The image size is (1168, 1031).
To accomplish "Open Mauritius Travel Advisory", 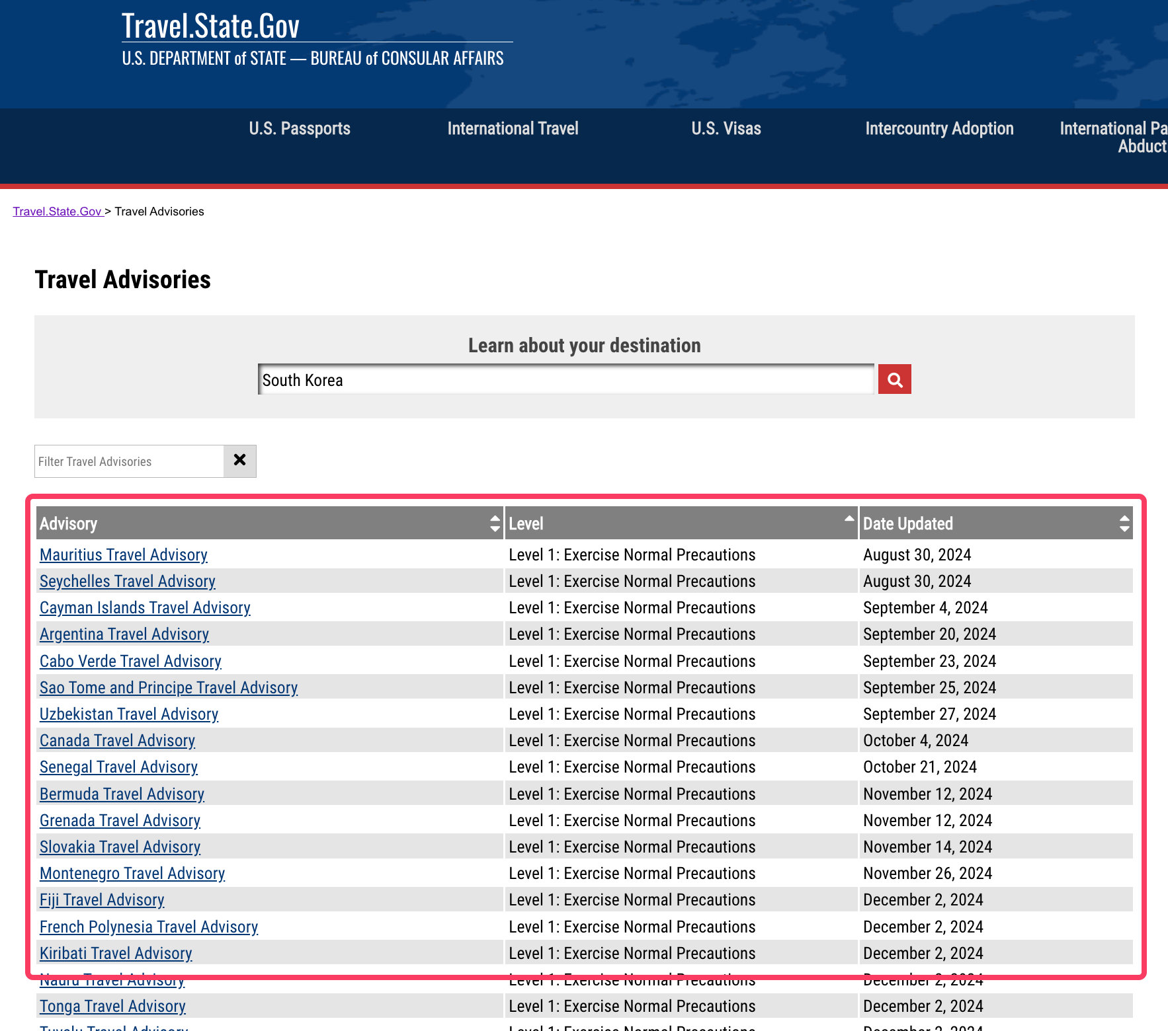I will point(124,555).
